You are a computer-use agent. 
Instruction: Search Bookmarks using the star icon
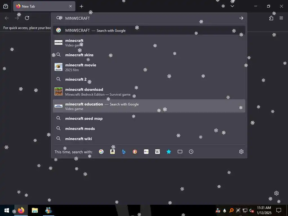(169, 152)
